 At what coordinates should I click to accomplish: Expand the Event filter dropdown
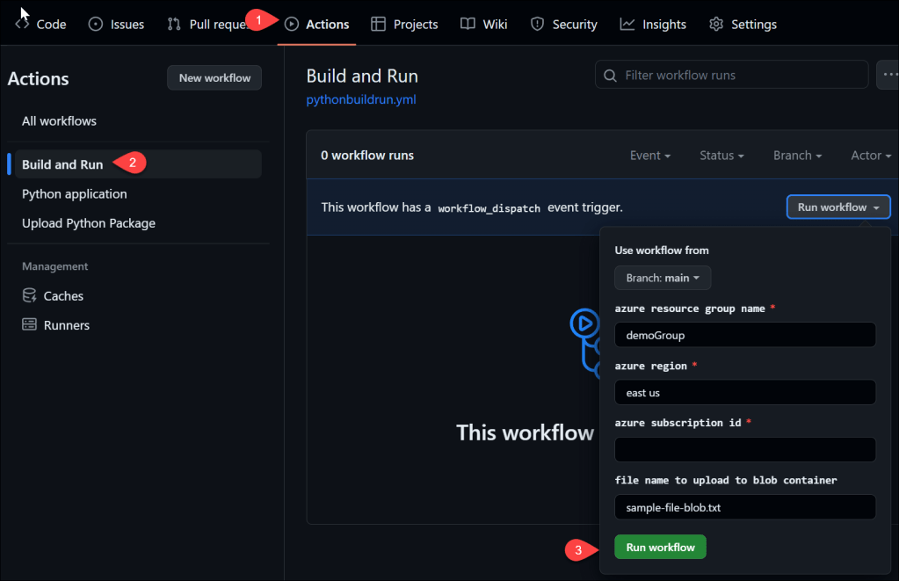click(650, 156)
